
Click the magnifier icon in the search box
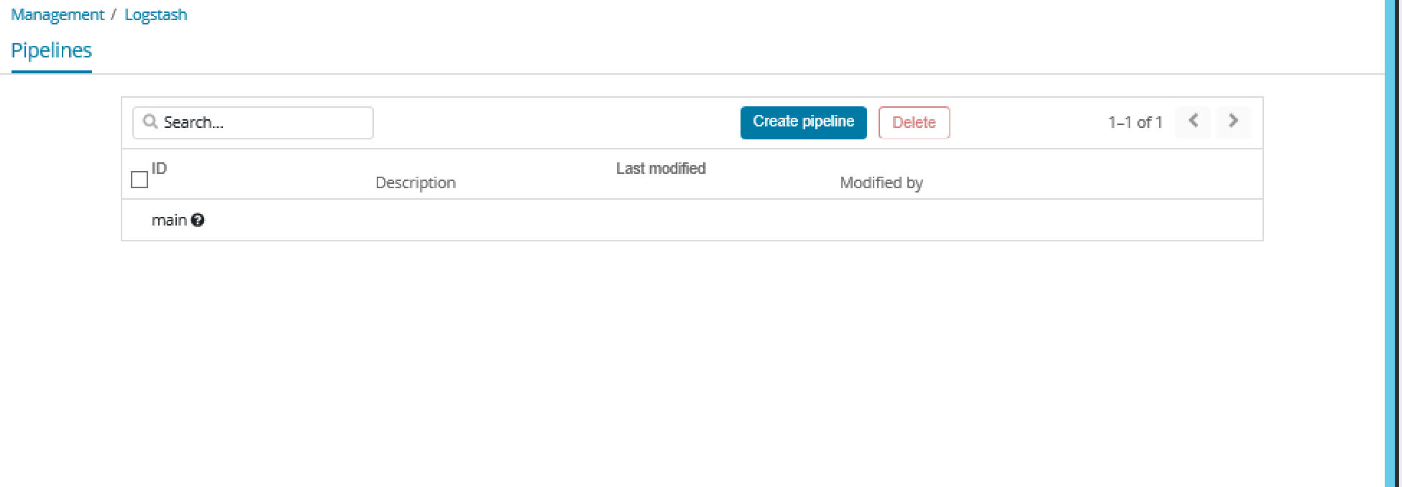point(150,122)
